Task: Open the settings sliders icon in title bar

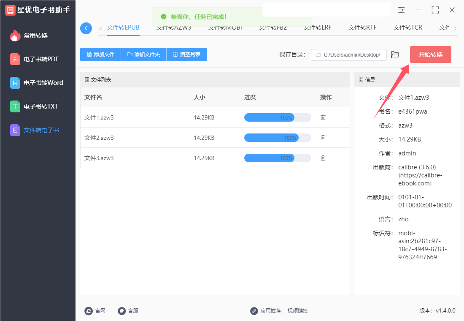Action: (401, 10)
